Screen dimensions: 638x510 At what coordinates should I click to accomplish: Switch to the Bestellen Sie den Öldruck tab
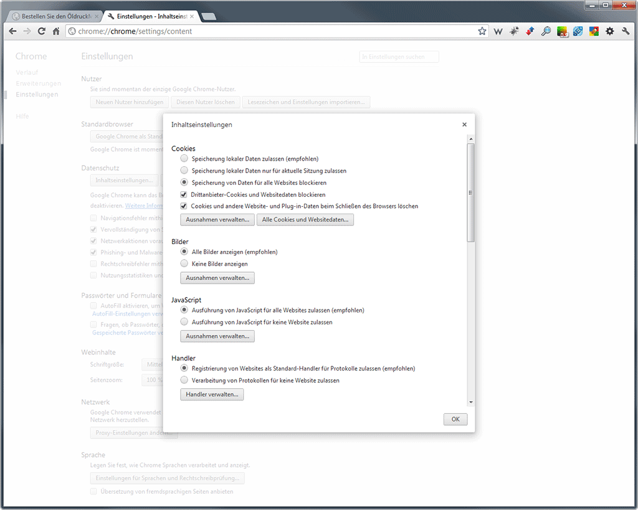(x=54, y=16)
